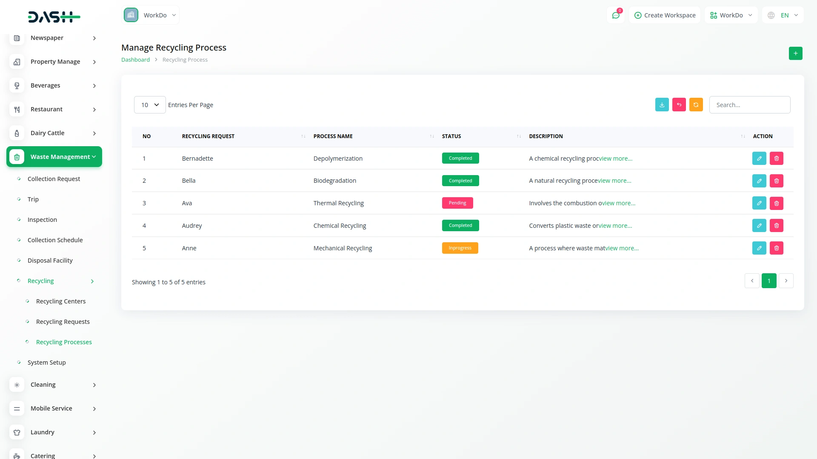Edit the Bernadette recycling process row
817x459 pixels.
759,158
